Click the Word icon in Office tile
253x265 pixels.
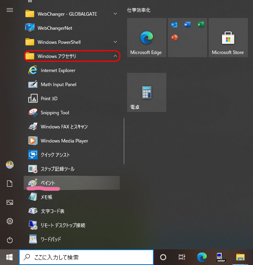point(187,25)
